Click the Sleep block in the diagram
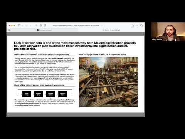The image size is (185, 139). pos(27,94)
